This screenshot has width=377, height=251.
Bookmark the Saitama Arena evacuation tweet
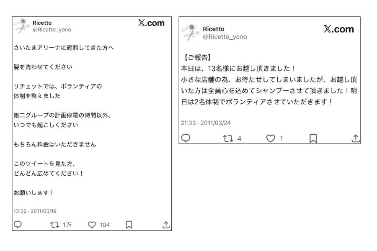[x=129, y=225]
